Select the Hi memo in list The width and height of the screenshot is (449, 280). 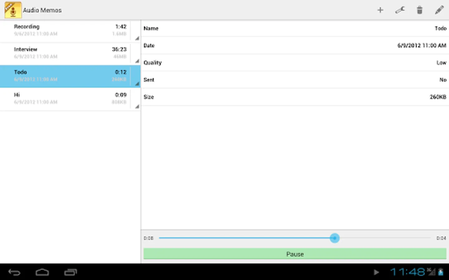[70, 99]
